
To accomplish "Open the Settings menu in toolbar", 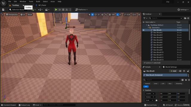I will pos(183,10).
